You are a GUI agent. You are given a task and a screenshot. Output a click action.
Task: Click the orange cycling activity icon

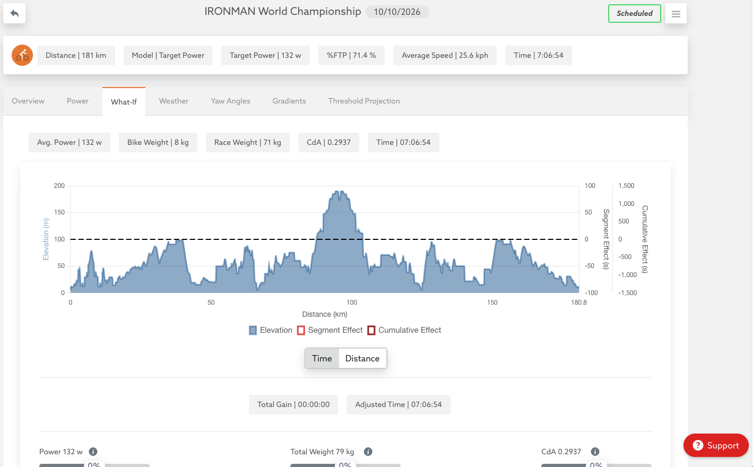click(22, 55)
